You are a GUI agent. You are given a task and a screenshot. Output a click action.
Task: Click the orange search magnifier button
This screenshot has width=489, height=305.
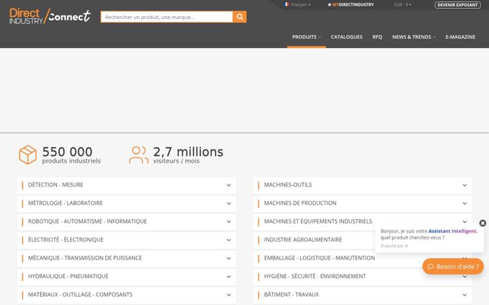[240, 17]
